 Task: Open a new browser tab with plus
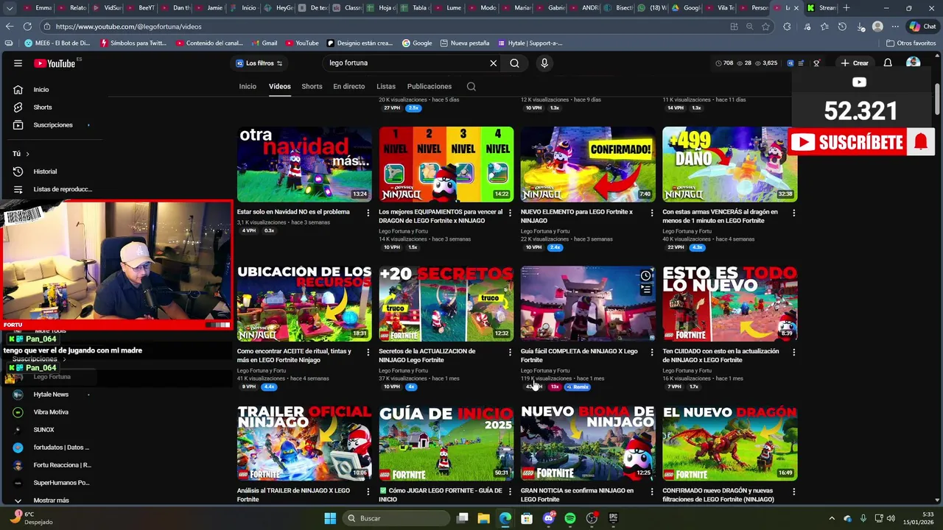point(846,8)
